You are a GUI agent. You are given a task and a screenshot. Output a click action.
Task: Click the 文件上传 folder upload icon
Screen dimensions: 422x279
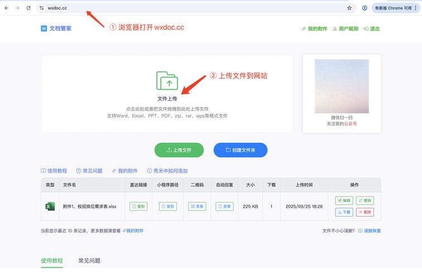[167, 80]
